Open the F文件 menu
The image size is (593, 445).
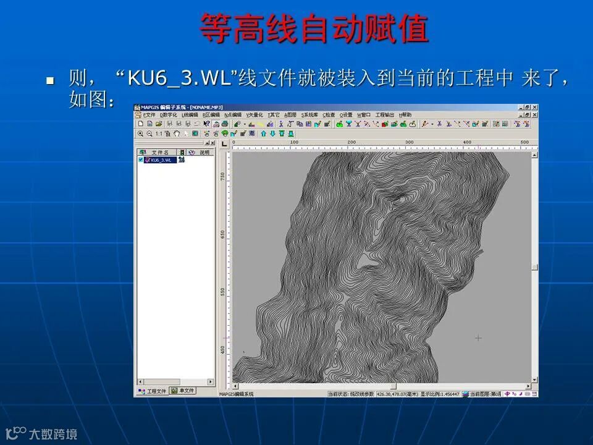149,115
